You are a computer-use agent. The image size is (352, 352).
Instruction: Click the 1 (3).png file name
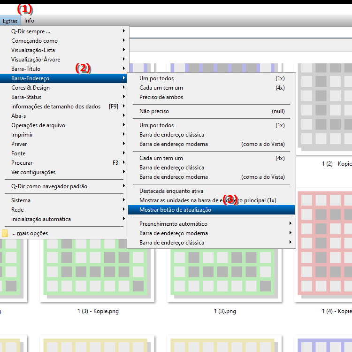225,311
